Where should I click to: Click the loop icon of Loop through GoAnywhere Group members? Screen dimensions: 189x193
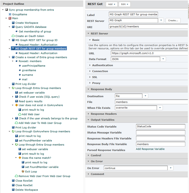pyautogui.click(x=13, y=131)
